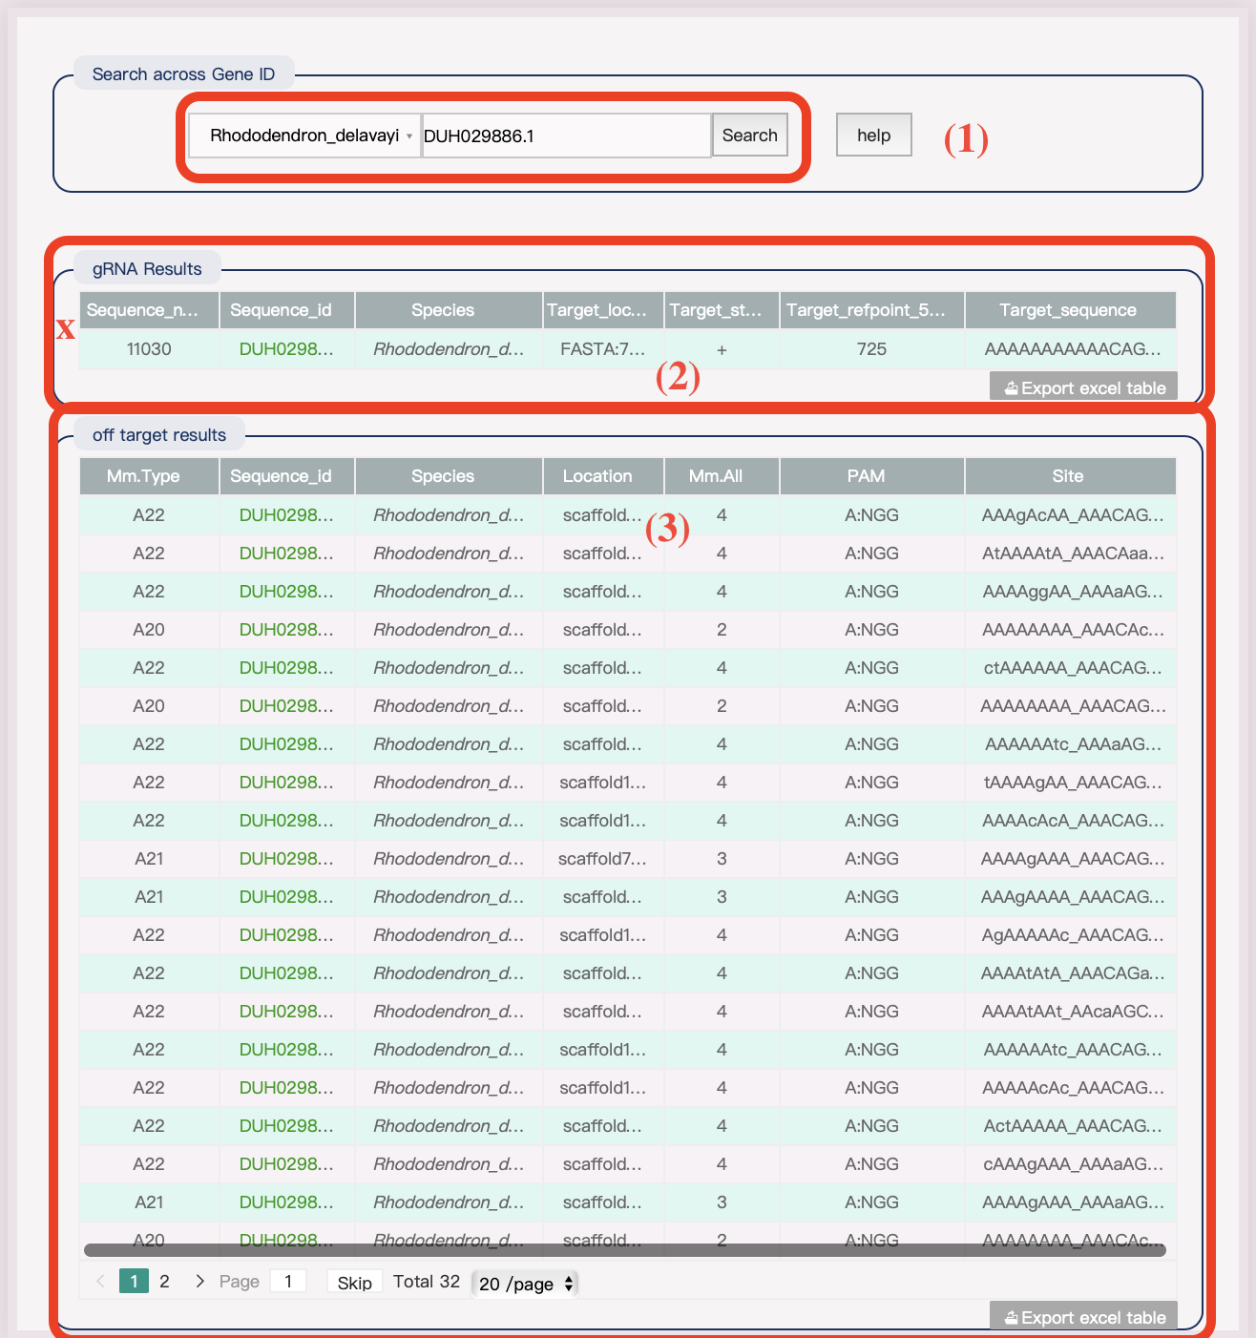Click Location column header in off target results

[603, 476]
